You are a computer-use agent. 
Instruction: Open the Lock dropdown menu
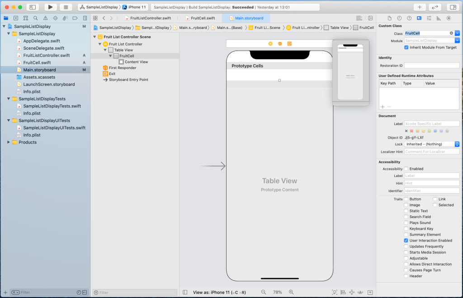point(457,144)
